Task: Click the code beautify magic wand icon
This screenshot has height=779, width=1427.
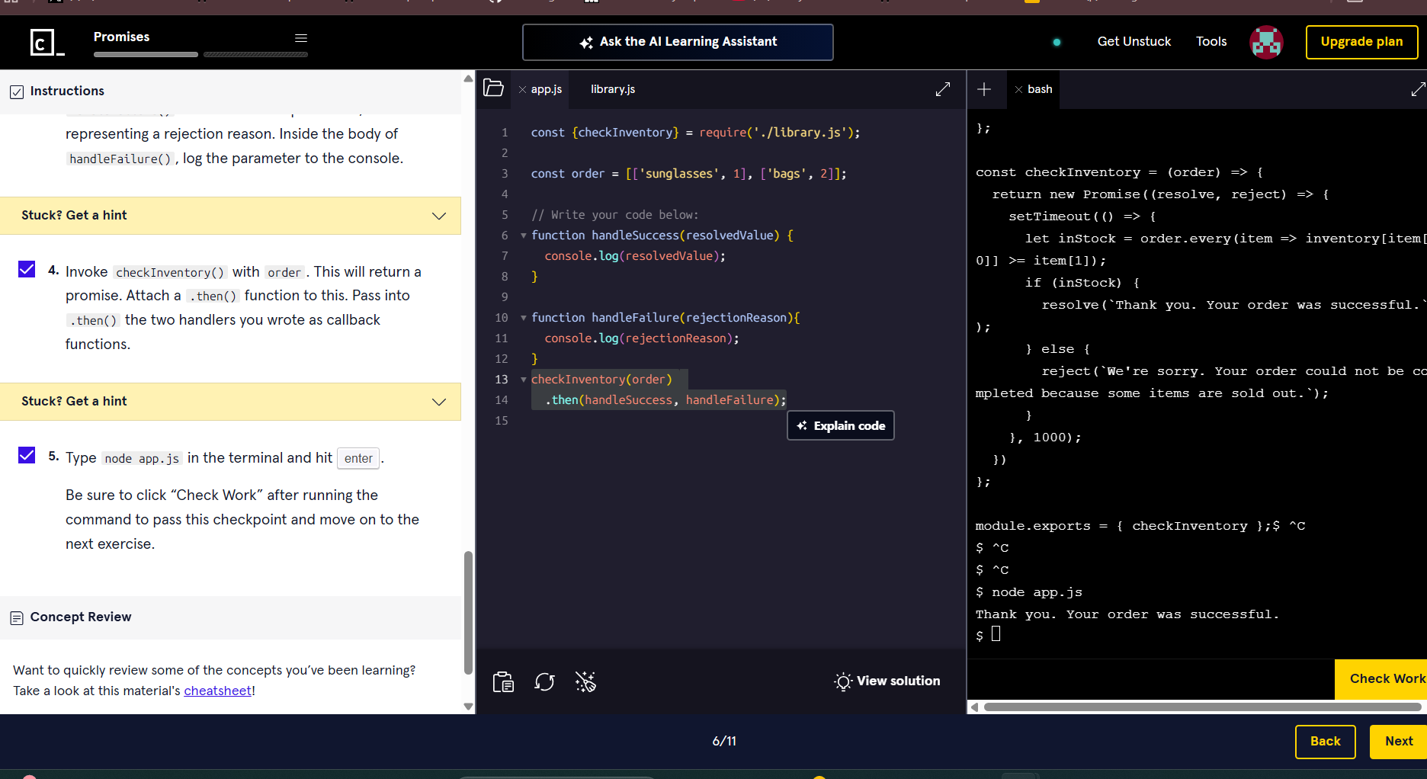Action: tap(585, 681)
